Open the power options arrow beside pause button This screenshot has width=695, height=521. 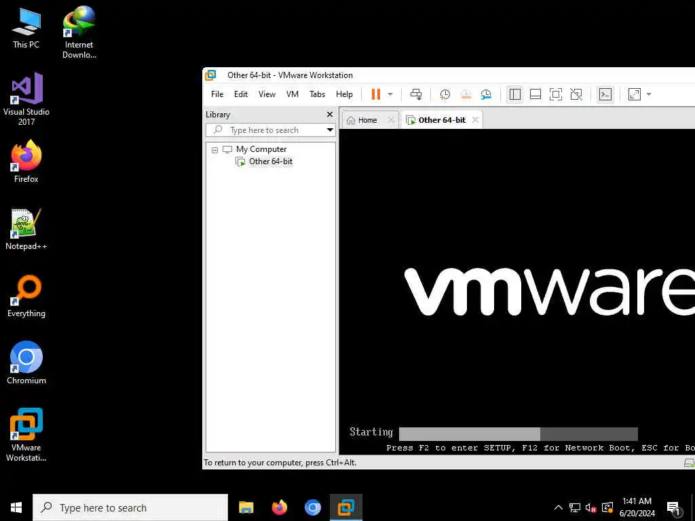(x=390, y=94)
